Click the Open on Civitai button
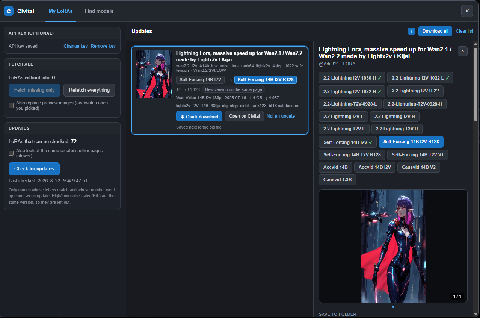Viewport: 480px width, 318px height. tap(245, 116)
